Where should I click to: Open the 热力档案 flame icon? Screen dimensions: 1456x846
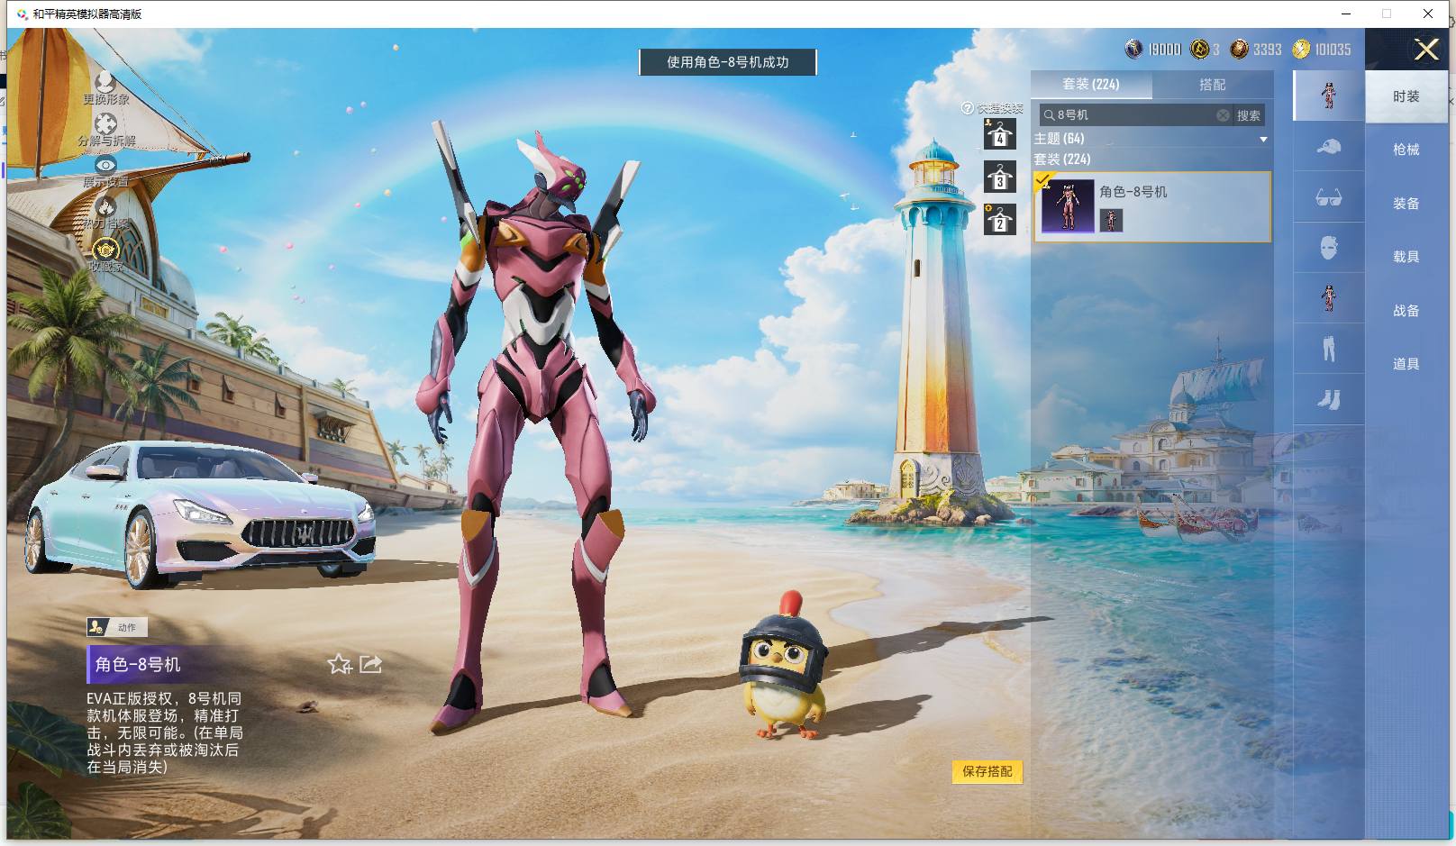click(x=105, y=206)
